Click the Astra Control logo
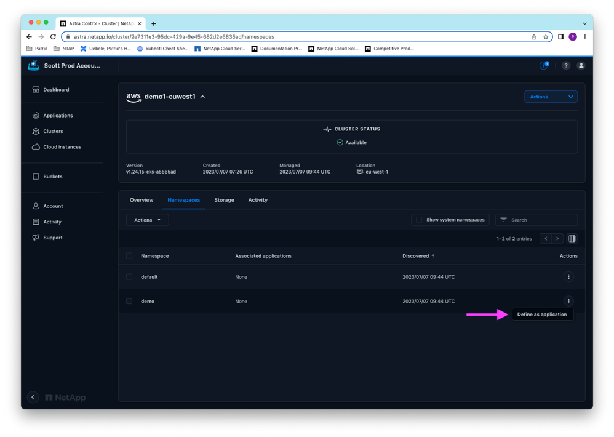The height and width of the screenshot is (437, 614). 34,65
